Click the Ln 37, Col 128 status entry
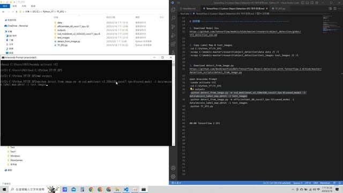 pyautogui.click(x=277, y=183)
